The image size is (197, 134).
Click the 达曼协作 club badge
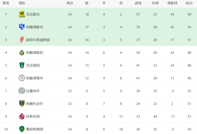coord(22,91)
